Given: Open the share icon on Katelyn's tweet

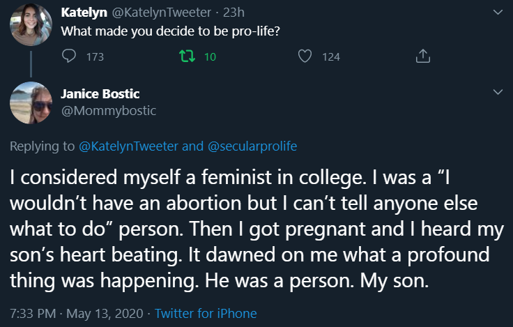Looking at the screenshot, I should tap(422, 56).
